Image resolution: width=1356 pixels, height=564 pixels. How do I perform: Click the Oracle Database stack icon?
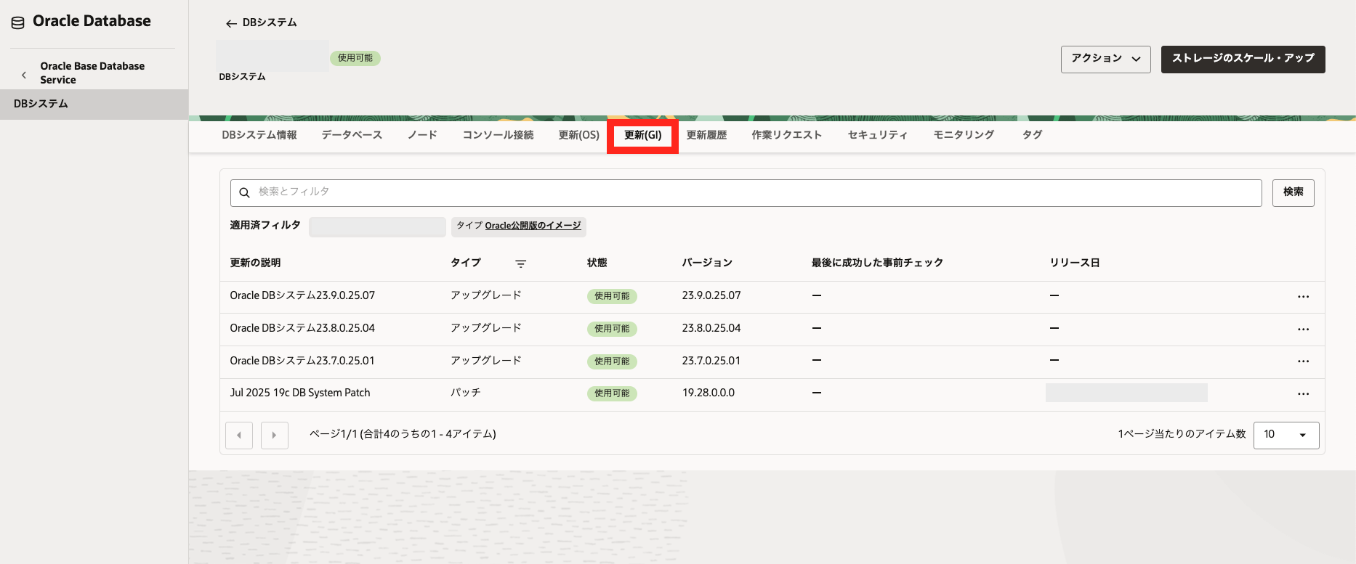[18, 23]
